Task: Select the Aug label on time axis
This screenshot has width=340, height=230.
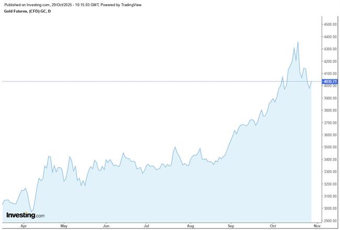Action: [x=190, y=226]
